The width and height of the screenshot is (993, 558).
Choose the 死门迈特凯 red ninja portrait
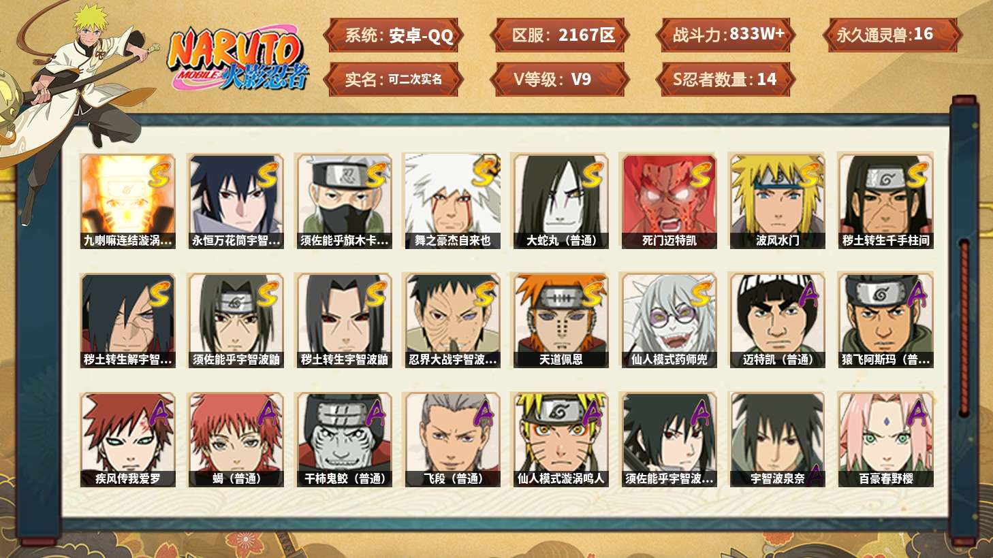(x=669, y=201)
